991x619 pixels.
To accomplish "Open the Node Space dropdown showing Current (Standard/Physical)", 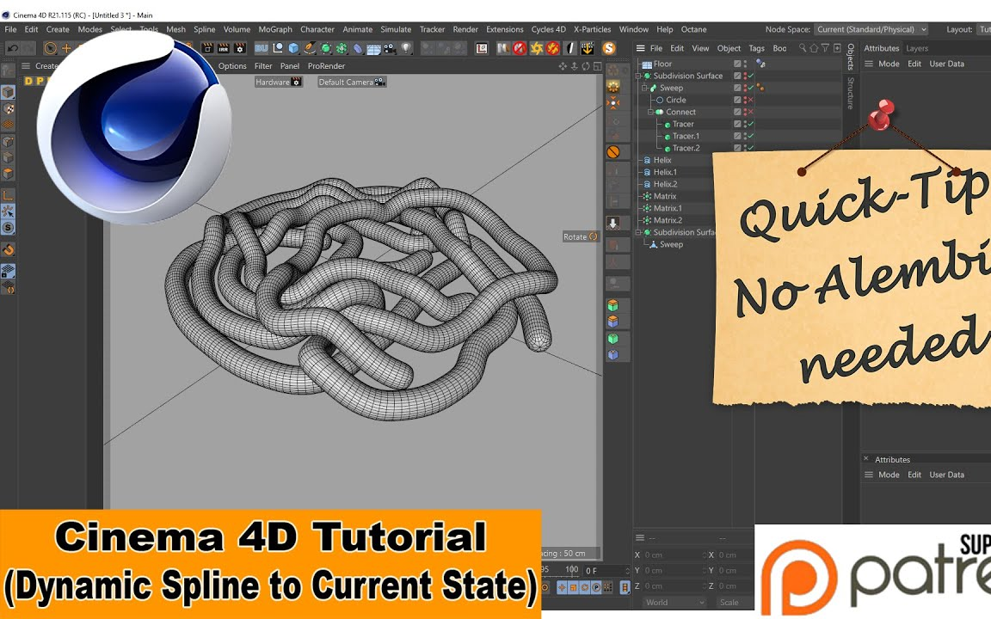I will tap(871, 29).
